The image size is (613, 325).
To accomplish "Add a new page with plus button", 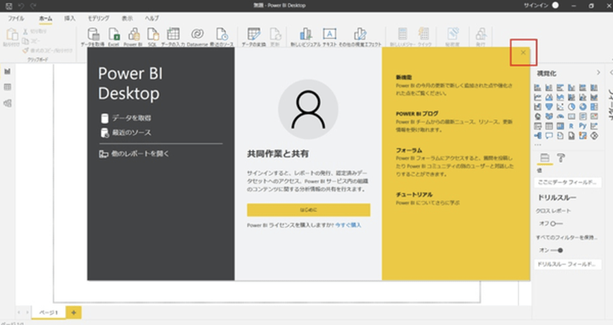I will (x=74, y=312).
